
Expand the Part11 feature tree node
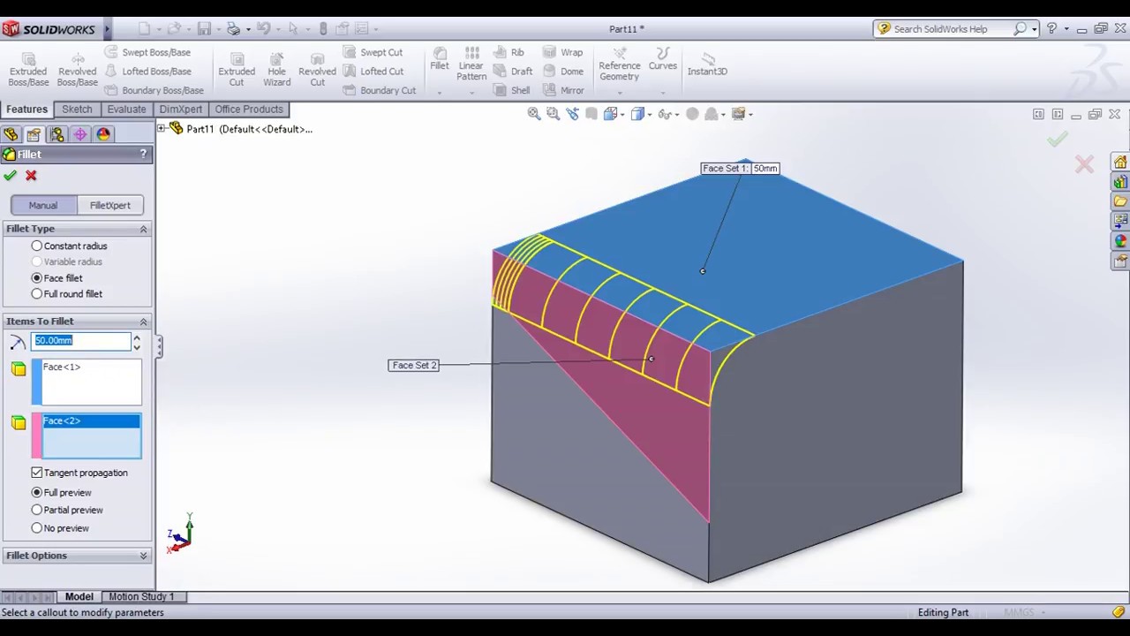click(x=162, y=129)
